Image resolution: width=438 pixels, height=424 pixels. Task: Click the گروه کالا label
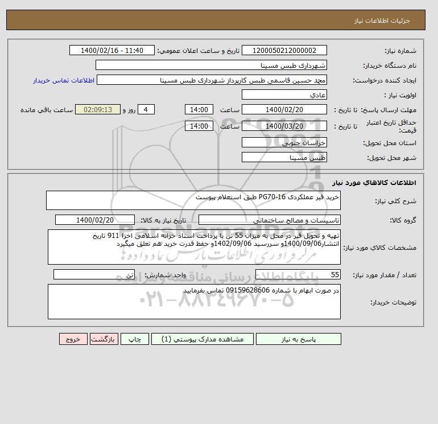(x=403, y=220)
